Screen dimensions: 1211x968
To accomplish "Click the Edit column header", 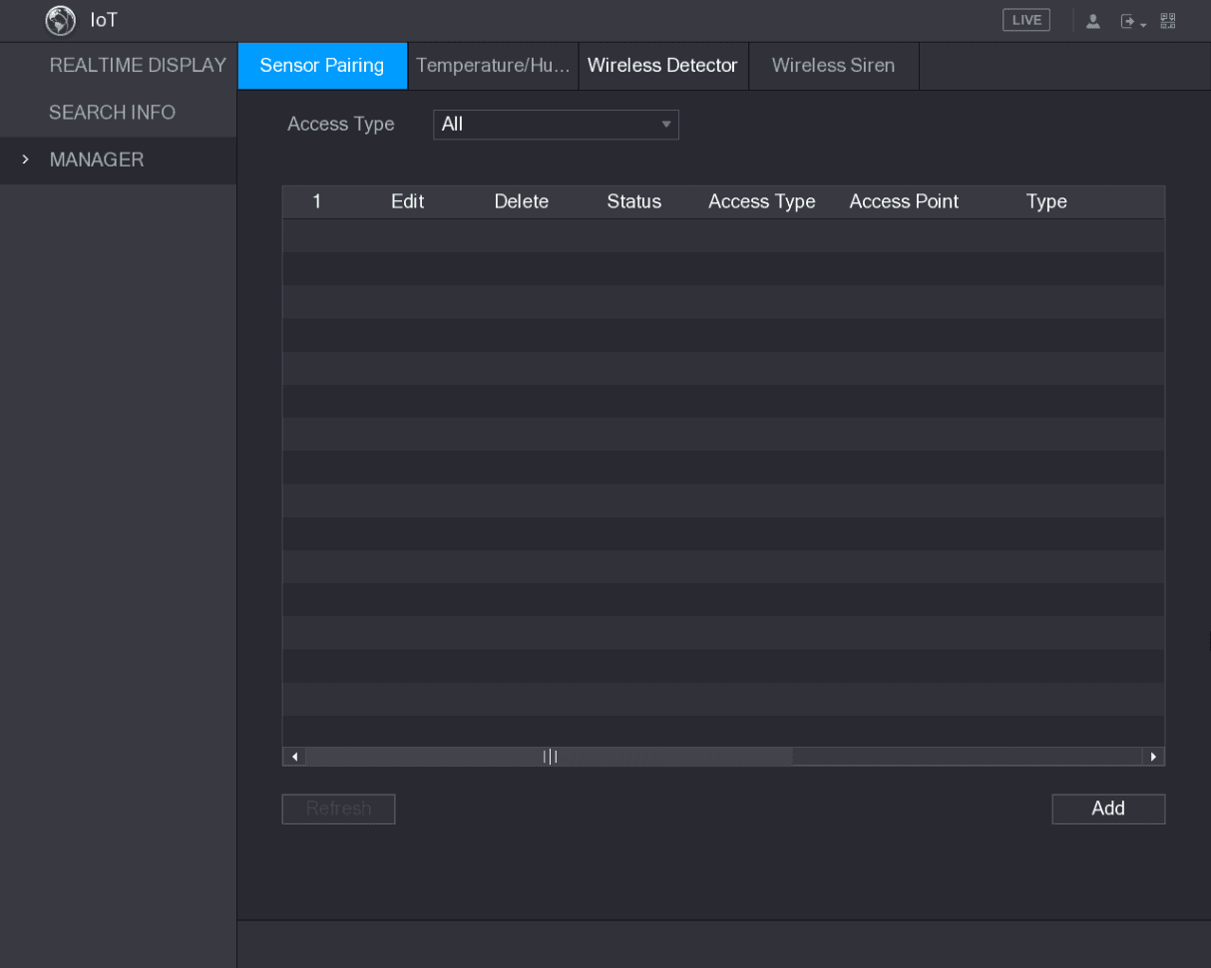I will 407,201.
